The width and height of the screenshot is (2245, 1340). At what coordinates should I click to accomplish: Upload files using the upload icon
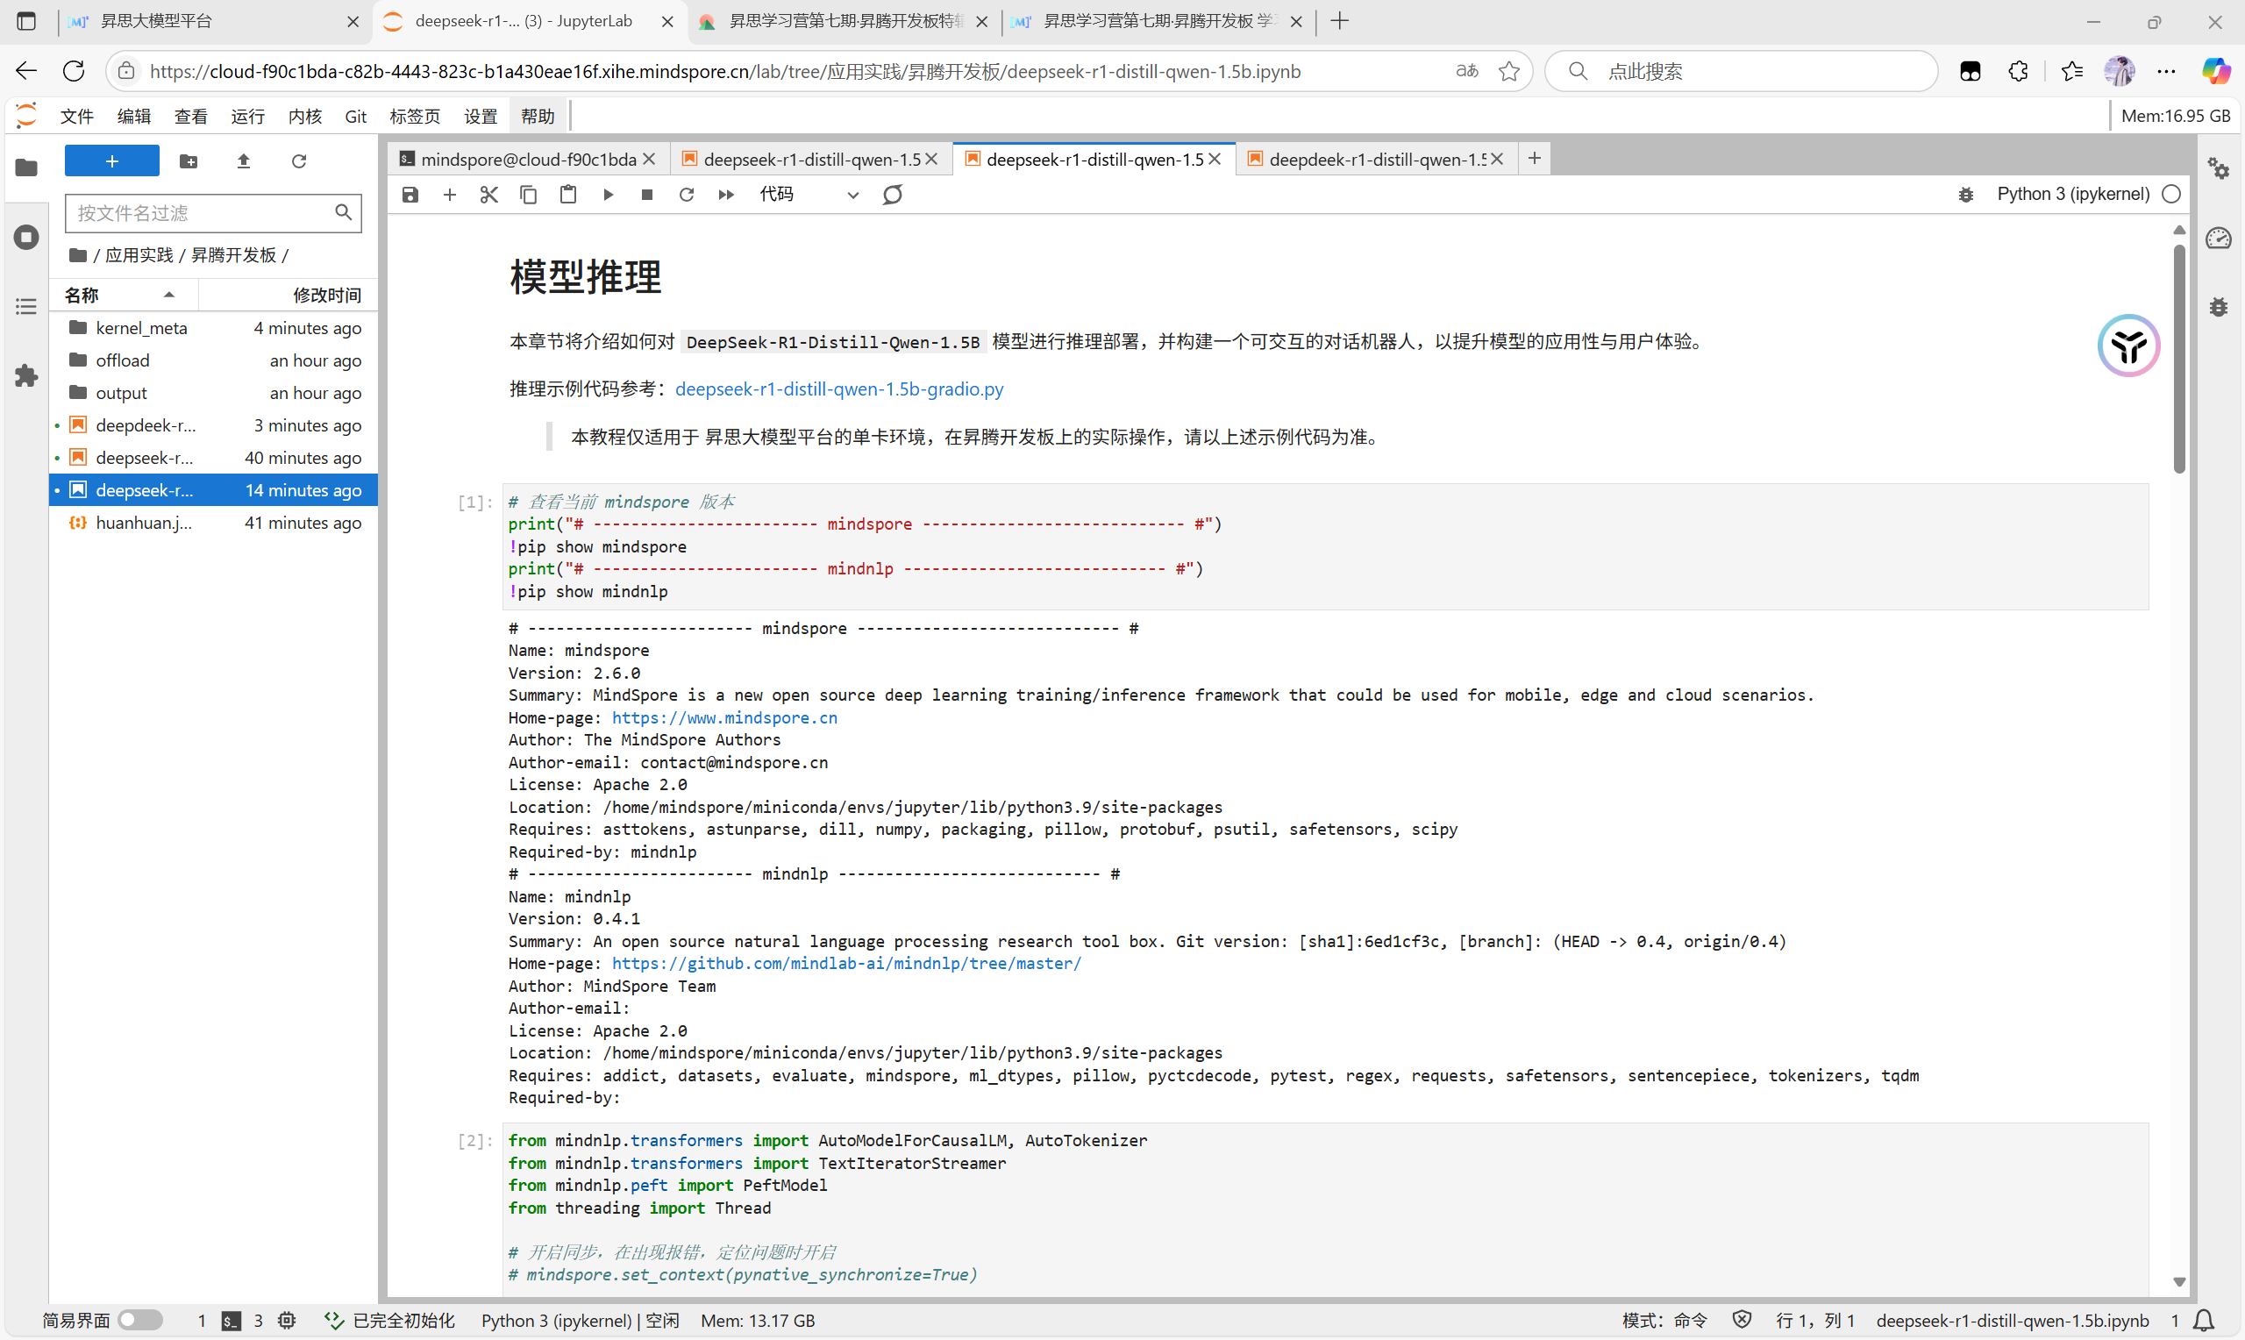tap(244, 161)
